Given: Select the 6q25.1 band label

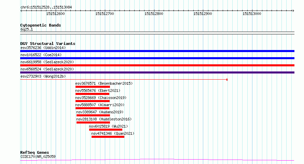Looking at the screenshot, I should click(x=27, y=29).
